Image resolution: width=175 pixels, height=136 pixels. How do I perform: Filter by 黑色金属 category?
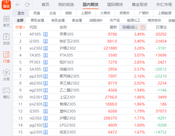(x=37, y=20)
